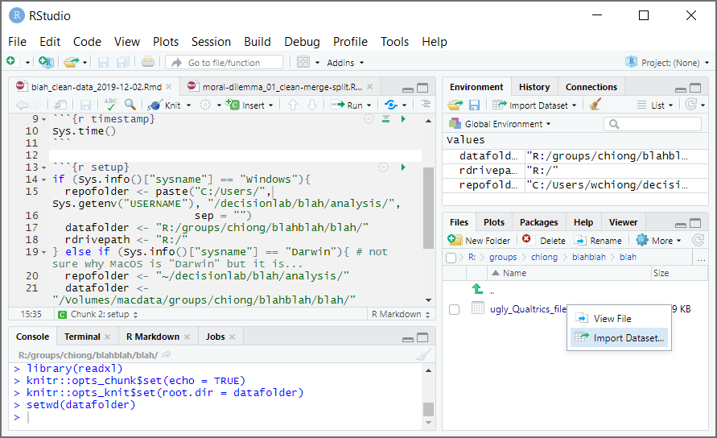Expand Run options dropdown arrow

(x=369, y=105)
